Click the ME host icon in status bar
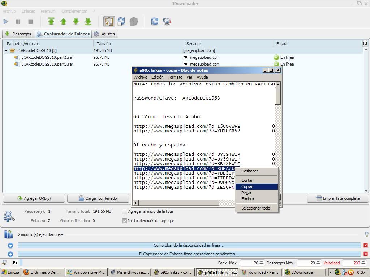This screenshot has width=370, height=277. (x=15, y=263)
